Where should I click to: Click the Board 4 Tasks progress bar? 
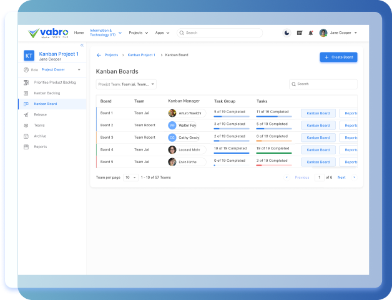[x=274, y=153]
